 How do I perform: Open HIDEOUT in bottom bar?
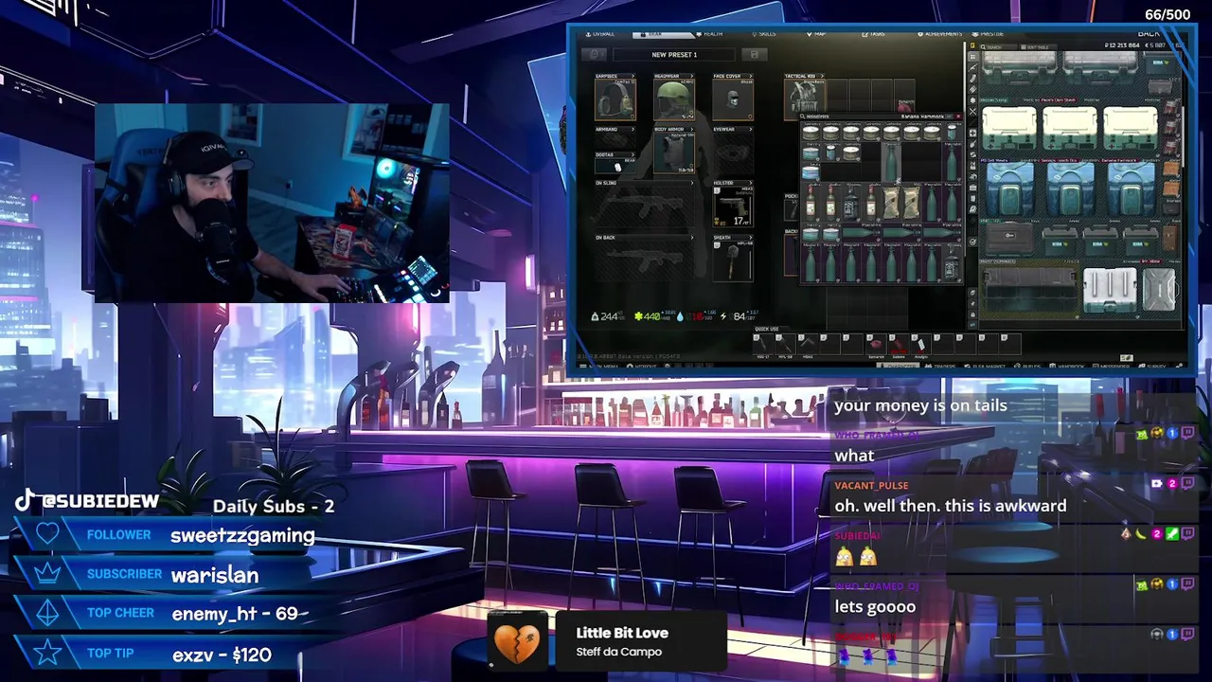point(642,367)
